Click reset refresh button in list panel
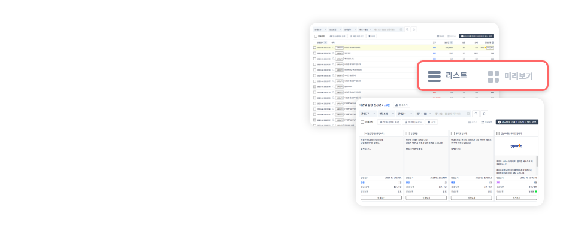This screenshot has width=563, height=225. pos(414,29)
